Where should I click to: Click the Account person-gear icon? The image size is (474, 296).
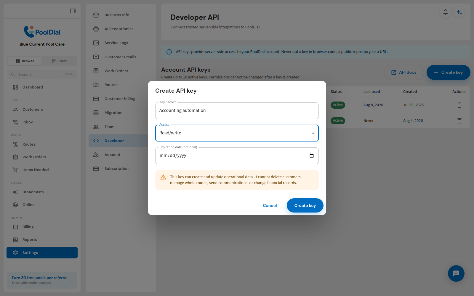[96, 155]
